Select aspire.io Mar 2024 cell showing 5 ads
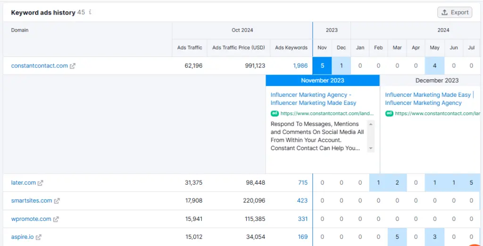Viewport: 483px width, 246px height. (x=397, y=237)
